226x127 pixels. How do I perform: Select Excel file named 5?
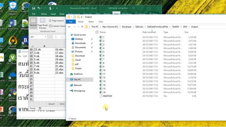102,52
